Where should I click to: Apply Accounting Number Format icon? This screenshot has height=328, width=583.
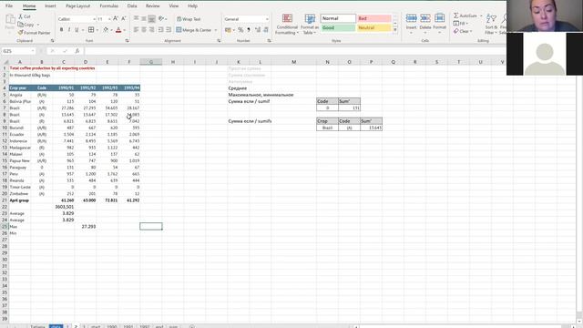coord(228,30)
